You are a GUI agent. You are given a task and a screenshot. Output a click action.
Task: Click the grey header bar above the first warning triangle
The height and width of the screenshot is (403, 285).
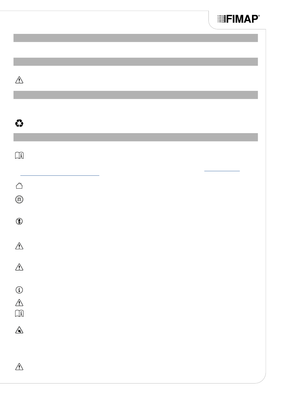136,61
